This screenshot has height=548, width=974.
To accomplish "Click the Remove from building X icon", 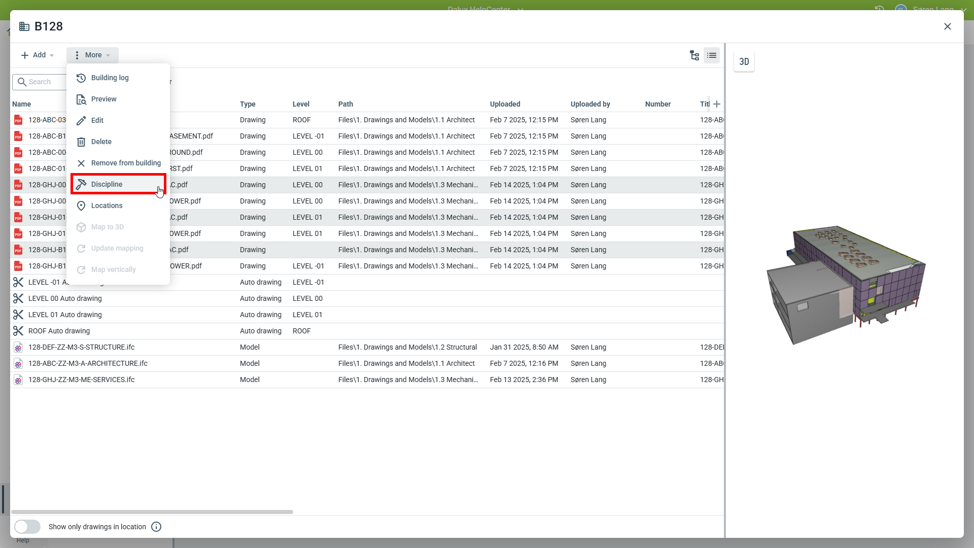I will click(81, 163).
